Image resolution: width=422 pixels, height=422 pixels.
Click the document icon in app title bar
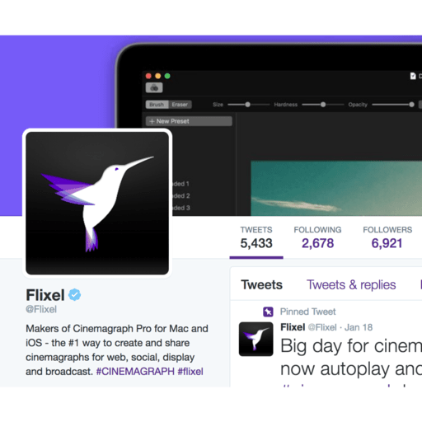pos(413,76)
